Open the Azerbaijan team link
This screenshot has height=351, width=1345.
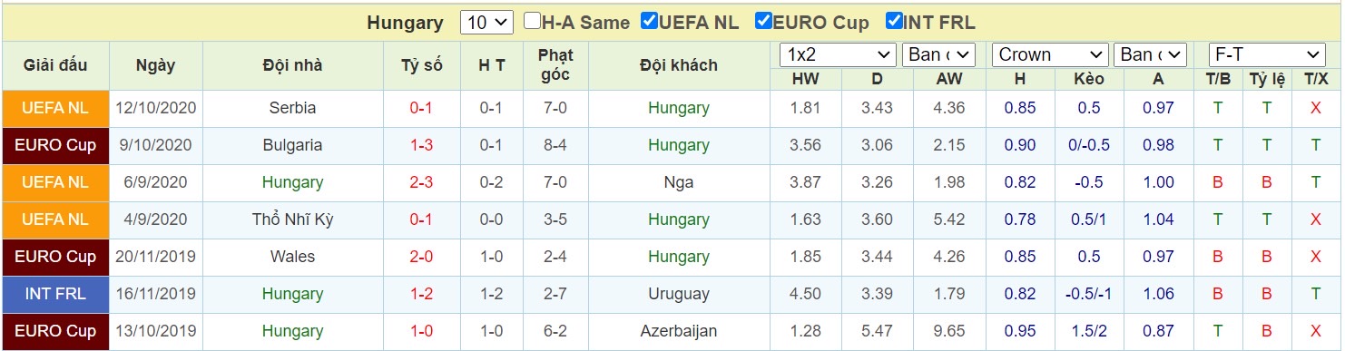pos(678,331)
